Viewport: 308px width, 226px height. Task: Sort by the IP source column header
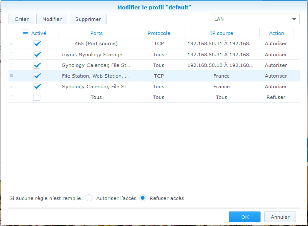(x=222, y=33)
